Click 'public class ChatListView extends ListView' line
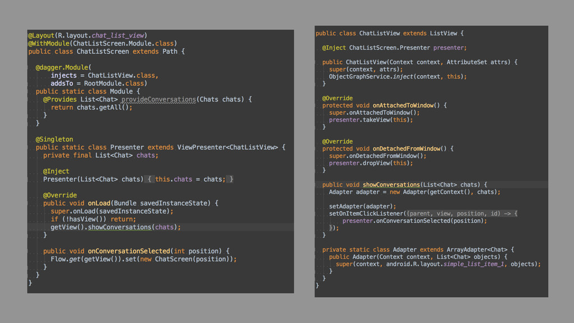 (390, 33)
